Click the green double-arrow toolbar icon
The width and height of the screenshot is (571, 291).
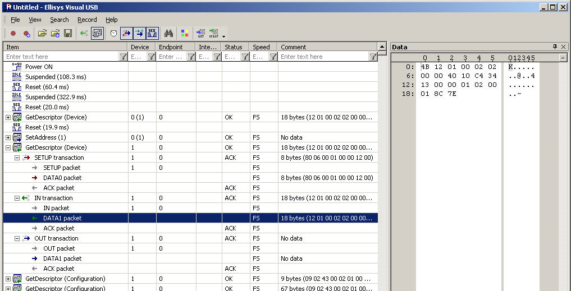84,34
